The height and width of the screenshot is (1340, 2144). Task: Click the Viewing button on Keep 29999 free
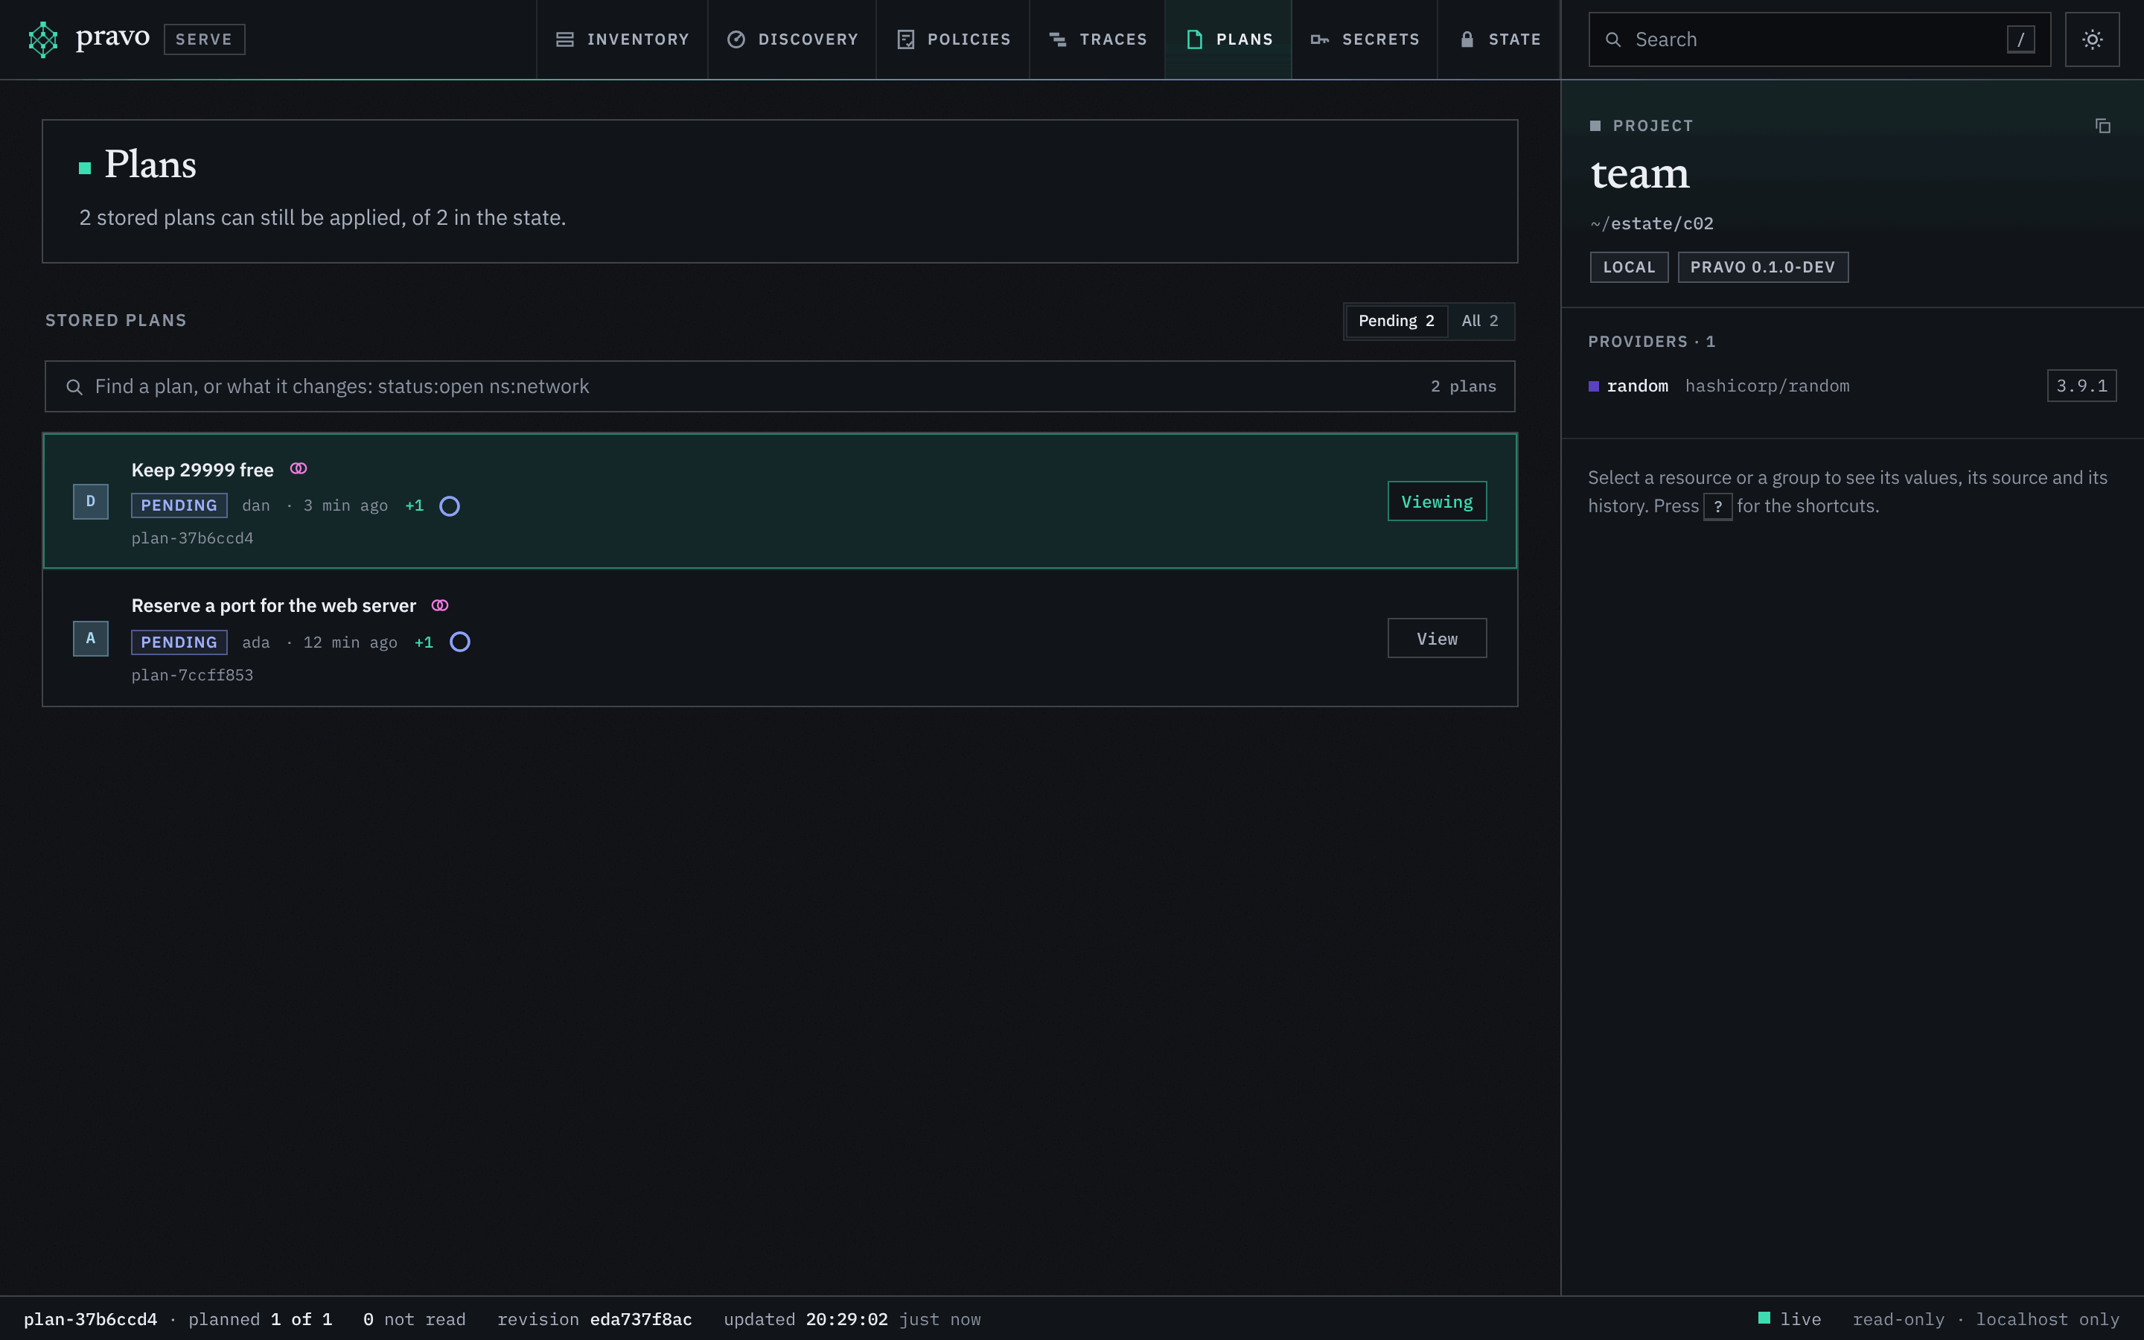1437,502
